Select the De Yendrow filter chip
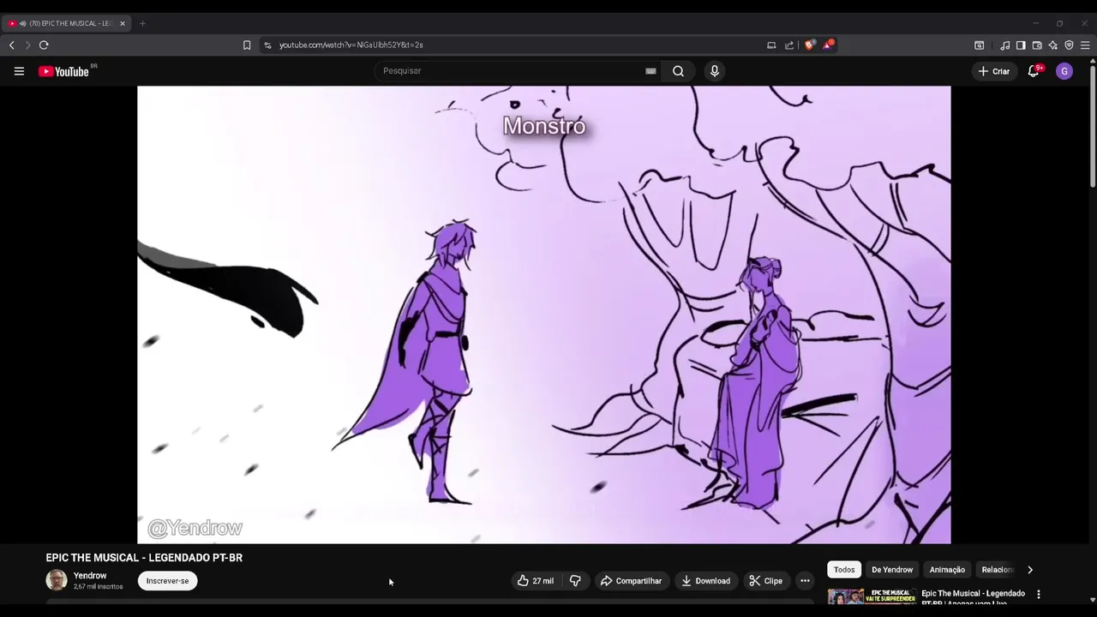The image size is (1097, 617). tap(892, 570)
